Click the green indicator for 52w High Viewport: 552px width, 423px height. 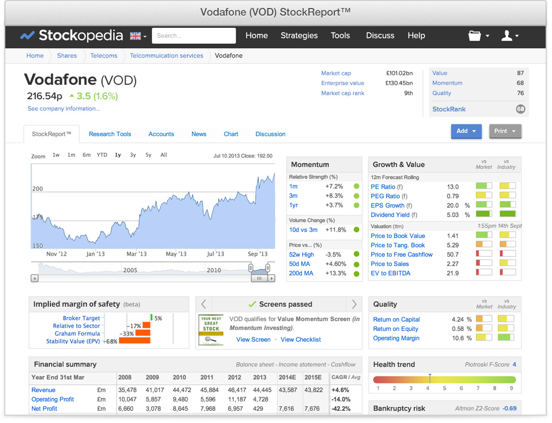(x=356, y=254)
